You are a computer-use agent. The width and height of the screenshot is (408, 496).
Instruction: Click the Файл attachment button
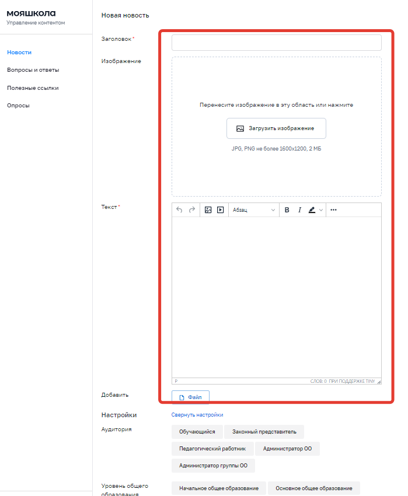(190, 397)
